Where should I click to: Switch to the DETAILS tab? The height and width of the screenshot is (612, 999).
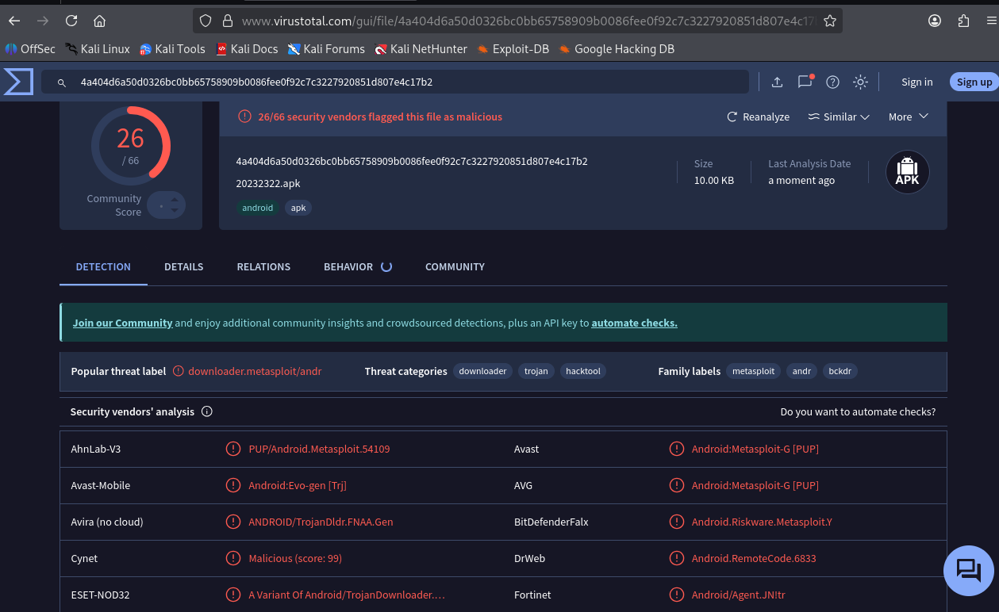[184, 266]
